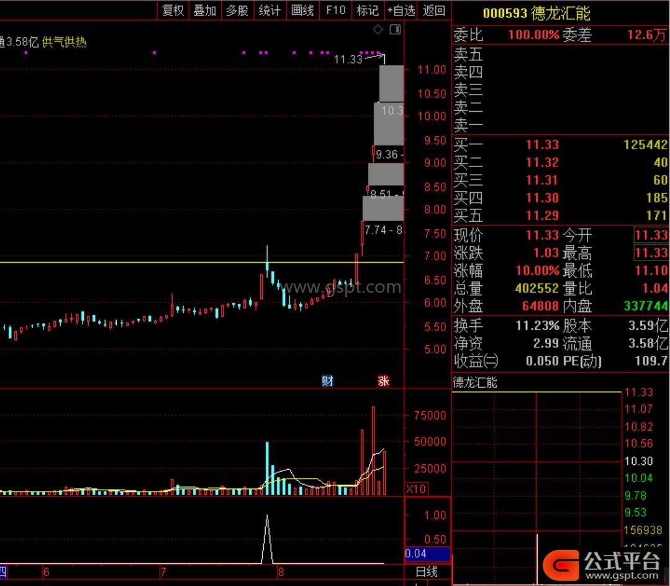Screen dimensions: 670x586
Task: Add stock with +自选 button
Action: click(x=401, y=11)
